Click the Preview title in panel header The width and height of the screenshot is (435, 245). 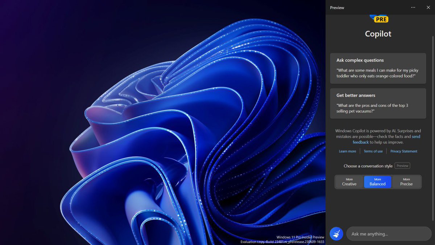(337, 8)
